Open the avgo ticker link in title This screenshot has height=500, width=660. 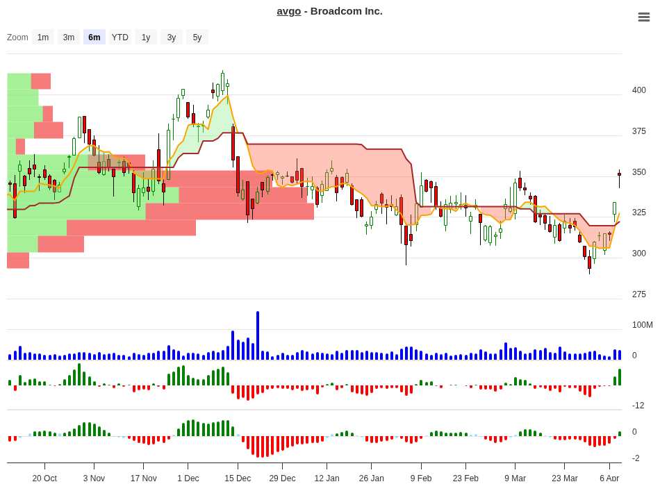pyautogui.click(x=289, y=11)
